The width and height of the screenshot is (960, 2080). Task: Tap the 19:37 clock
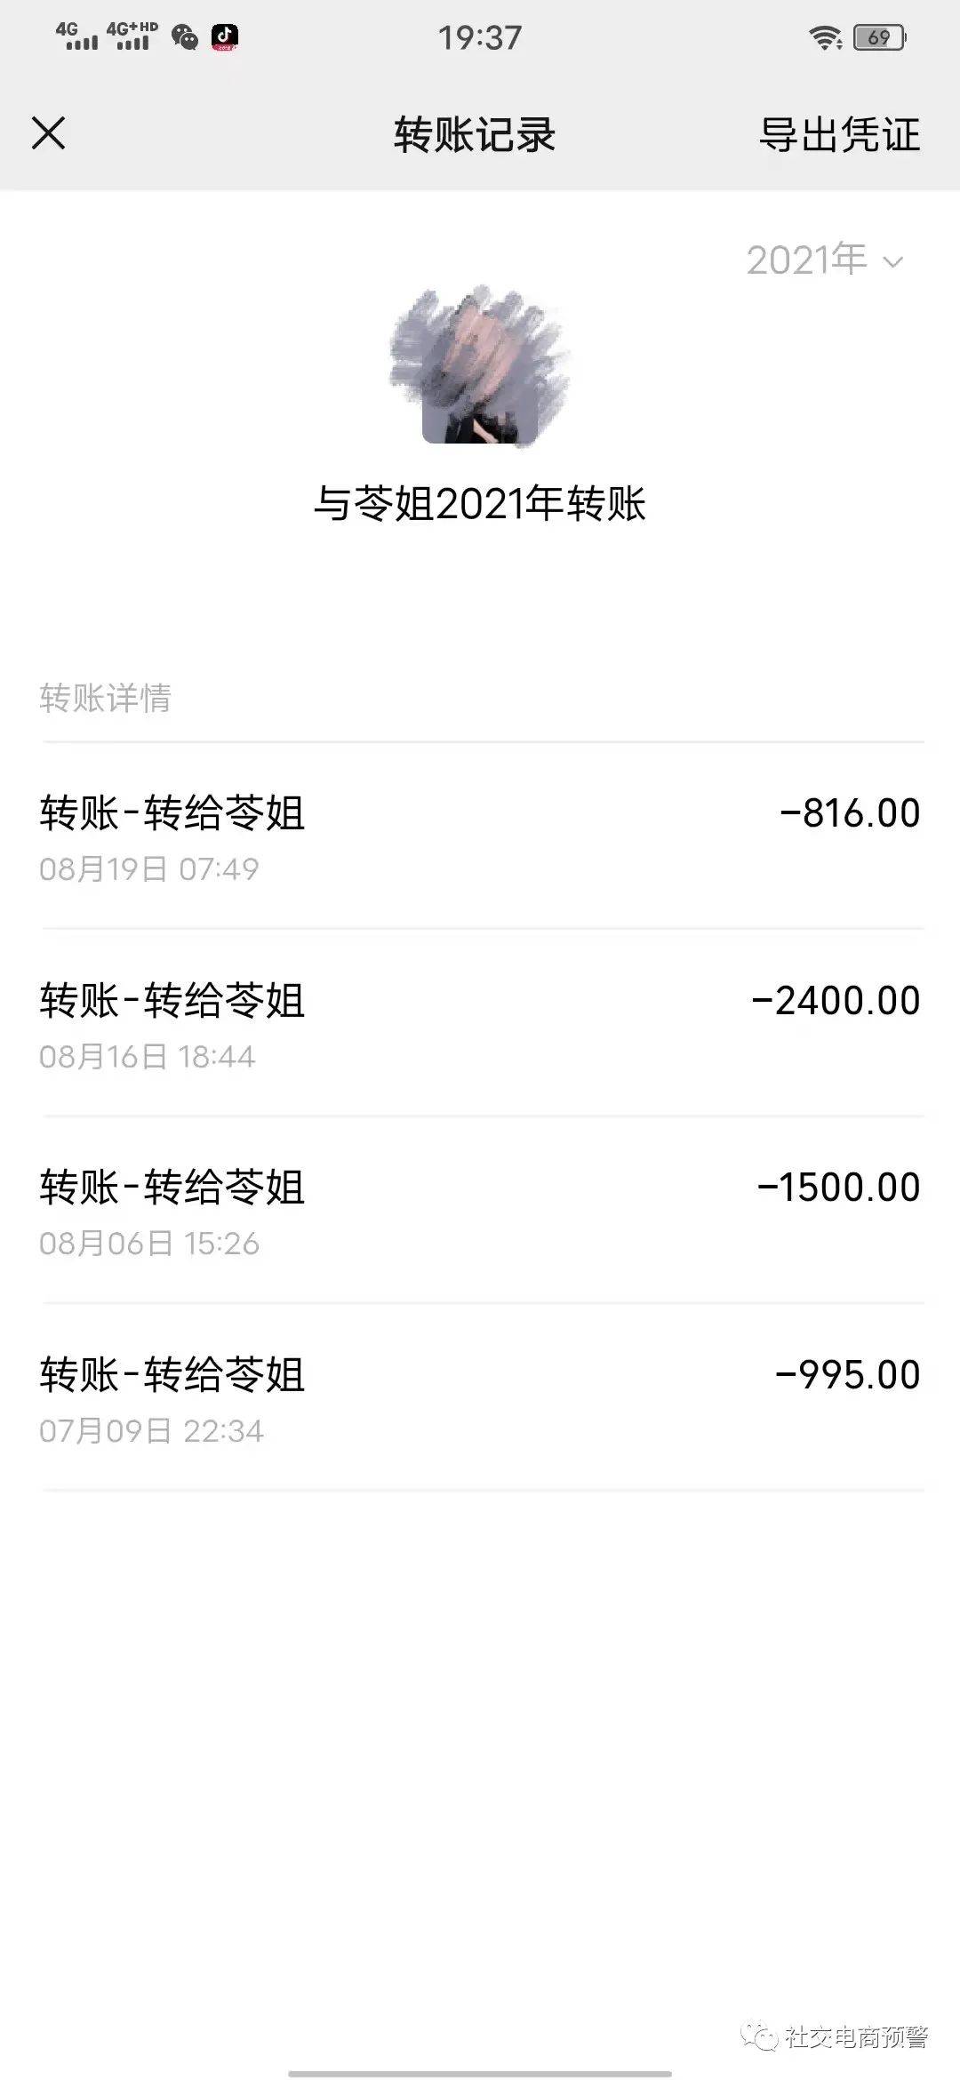480,37
